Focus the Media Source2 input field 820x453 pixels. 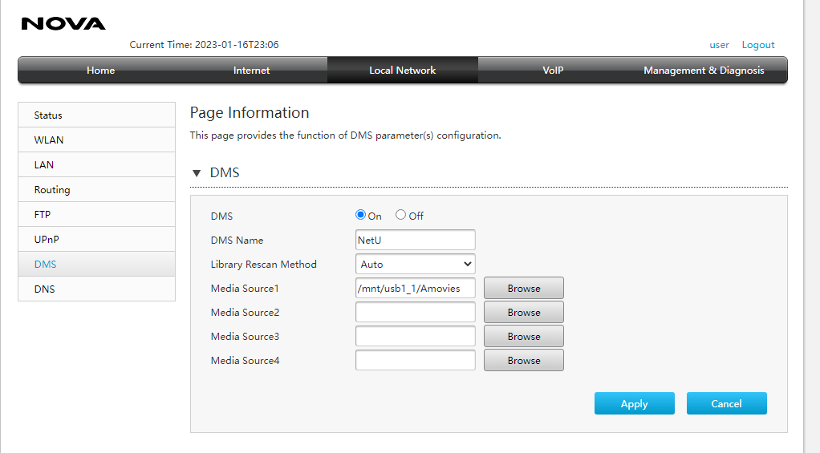pos(416,312)
